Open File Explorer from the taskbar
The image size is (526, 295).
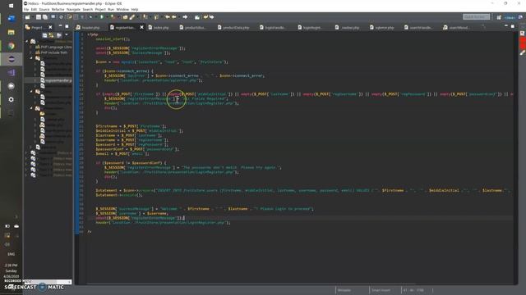pyautogui.click(x=11, y=33)
